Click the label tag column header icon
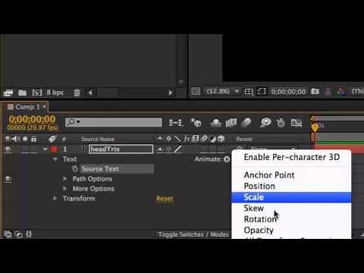The image size is (364, 273). click(x=52, y=139)
